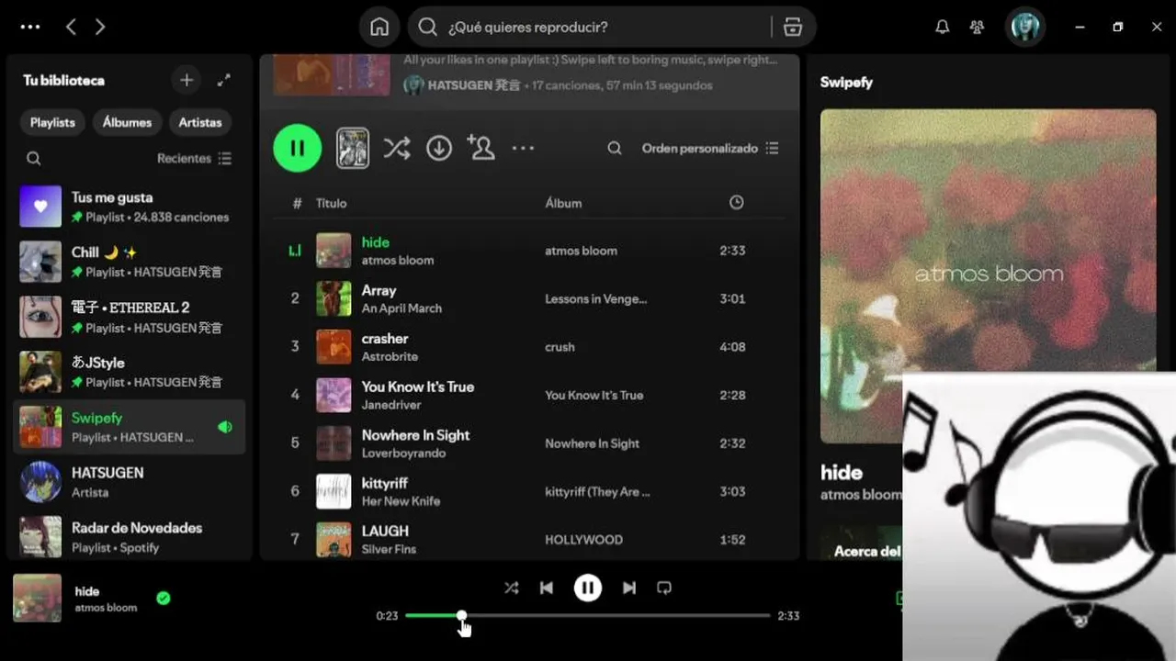Skip to previous track

(547, 588)
